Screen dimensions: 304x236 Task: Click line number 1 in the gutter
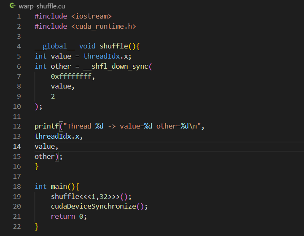click(x=19, y=16)
